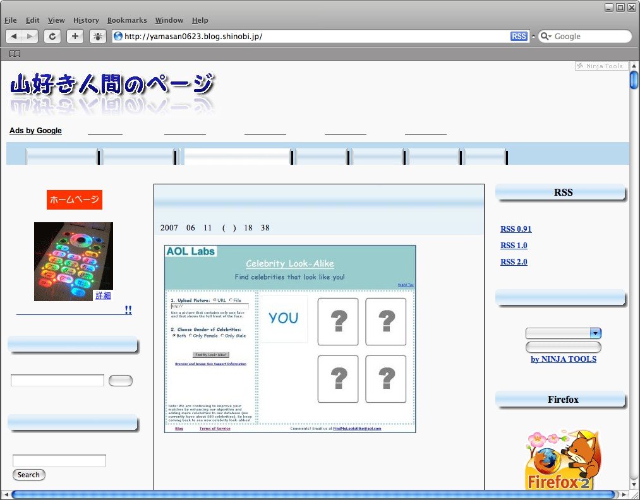The height and width of the screenshot is (500, 640).
Task: Open the Google search magnifier dropdown
Action: [546, 36]
